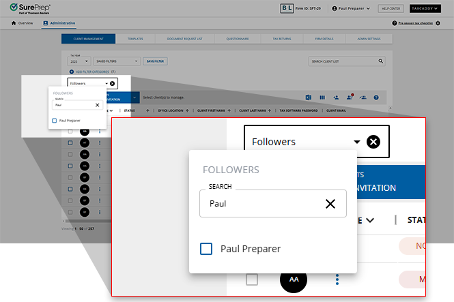Open the Help Center
Viewport: 454px width, 302px height.
(x=391, y=9)
